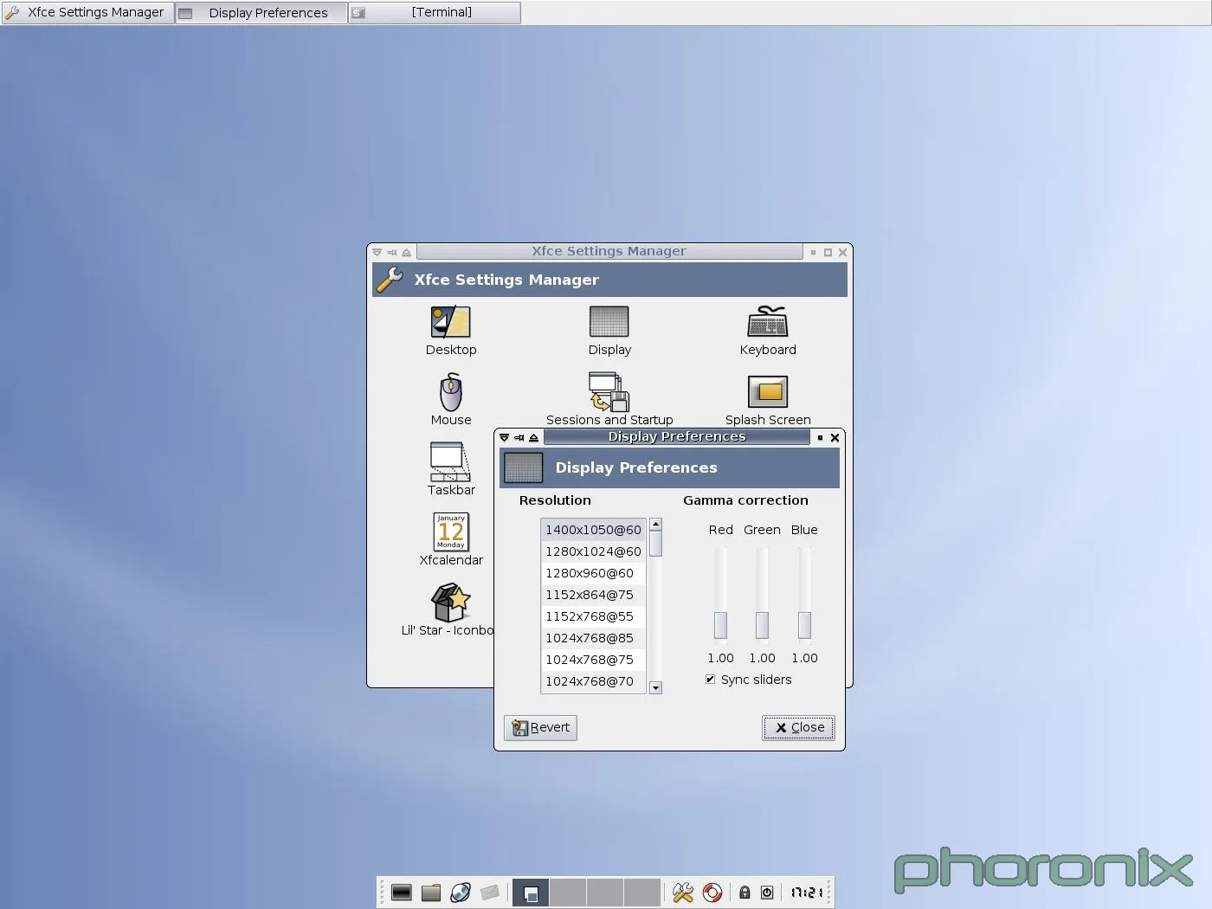Switch to the third workspace in pager
Image resolution: width=1212 pixels, height=909 pixels.
click(605, 893)
